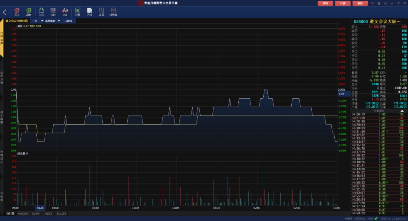Select the BOLLFS indicator tab
Screen dimensions: 408x221
62,213
